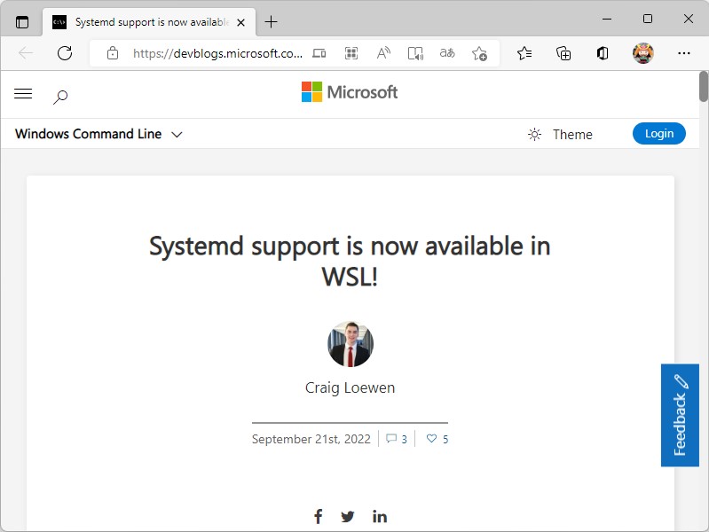Share the post on Facebook
Viewport: 709px width, 532px height.
coord(319,516)
